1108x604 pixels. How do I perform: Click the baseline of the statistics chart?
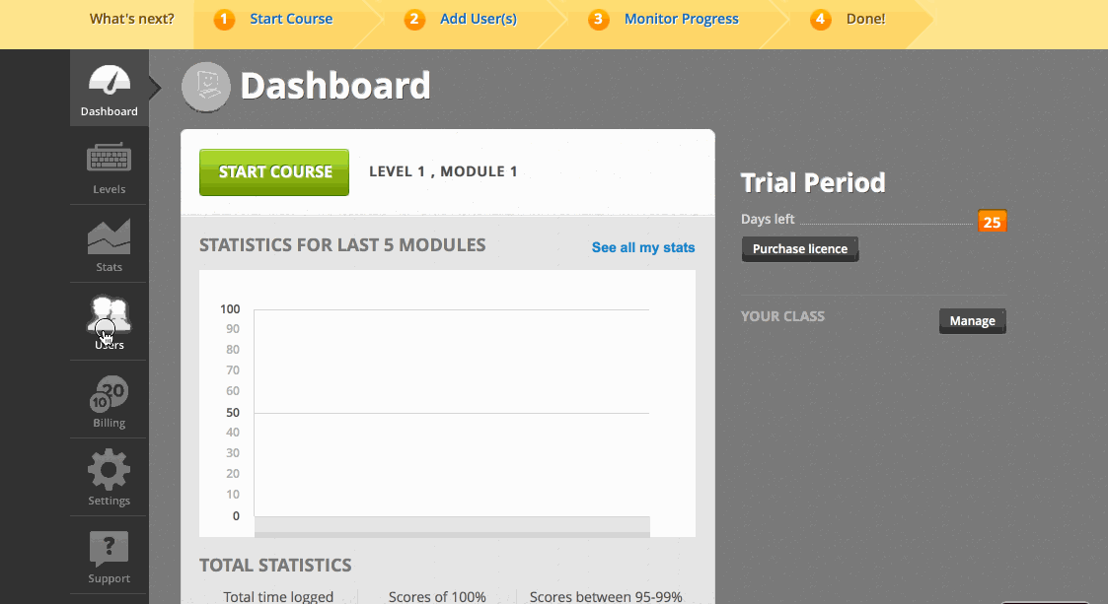click(452, 514)
